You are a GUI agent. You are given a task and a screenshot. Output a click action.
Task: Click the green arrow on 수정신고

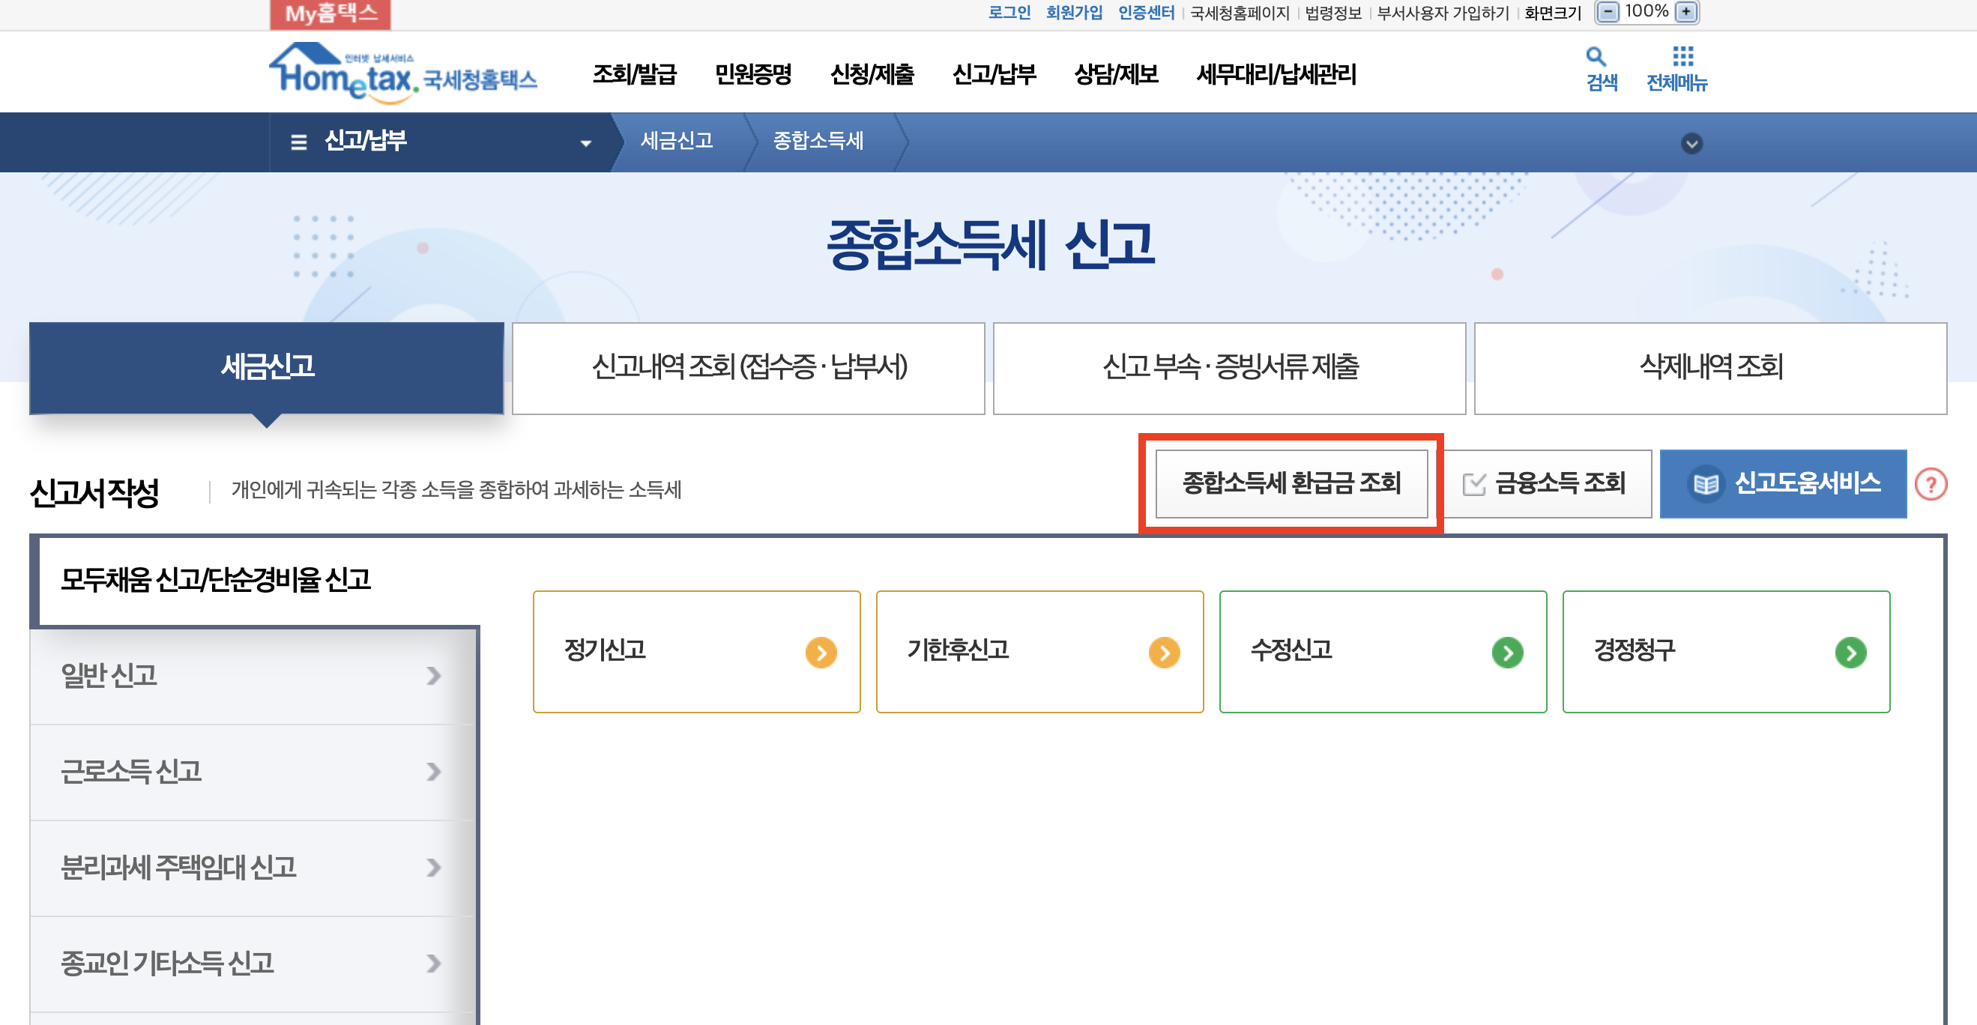(x=1507, y=652)
